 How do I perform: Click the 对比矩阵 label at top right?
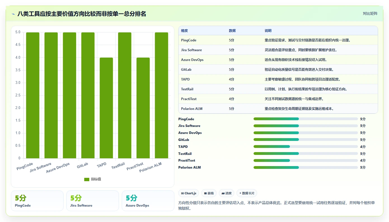click(370, 13)
